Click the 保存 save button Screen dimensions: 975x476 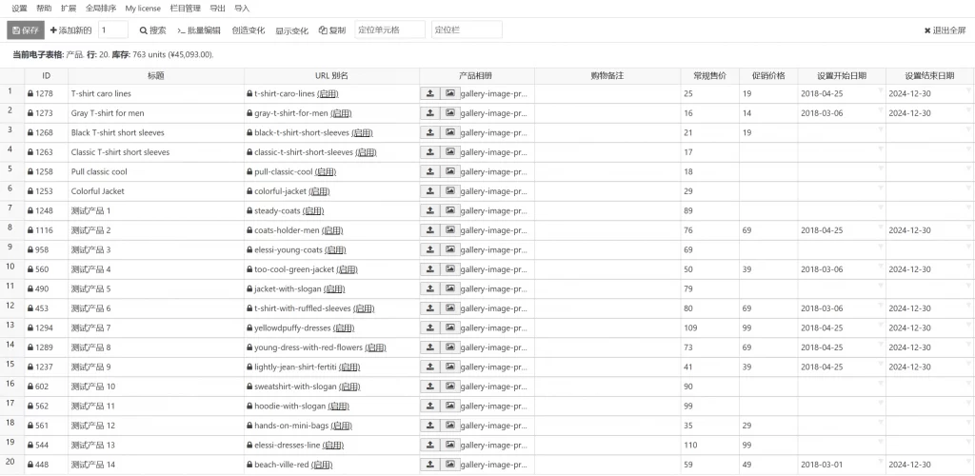click(26, 30)
